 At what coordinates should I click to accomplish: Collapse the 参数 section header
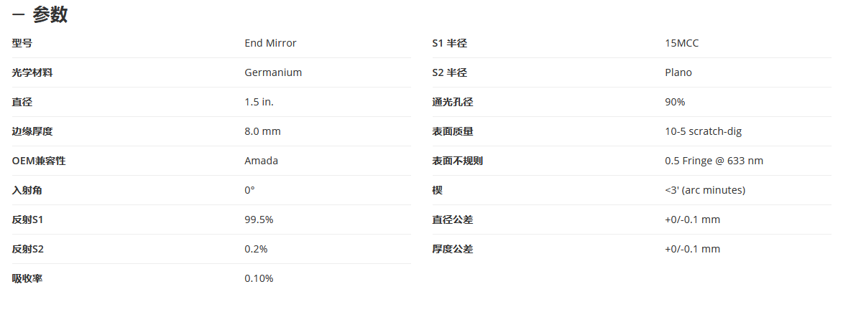tap(40, 14)
